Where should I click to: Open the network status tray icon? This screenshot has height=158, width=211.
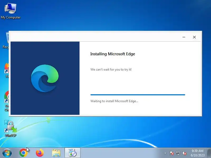[178, 153]
